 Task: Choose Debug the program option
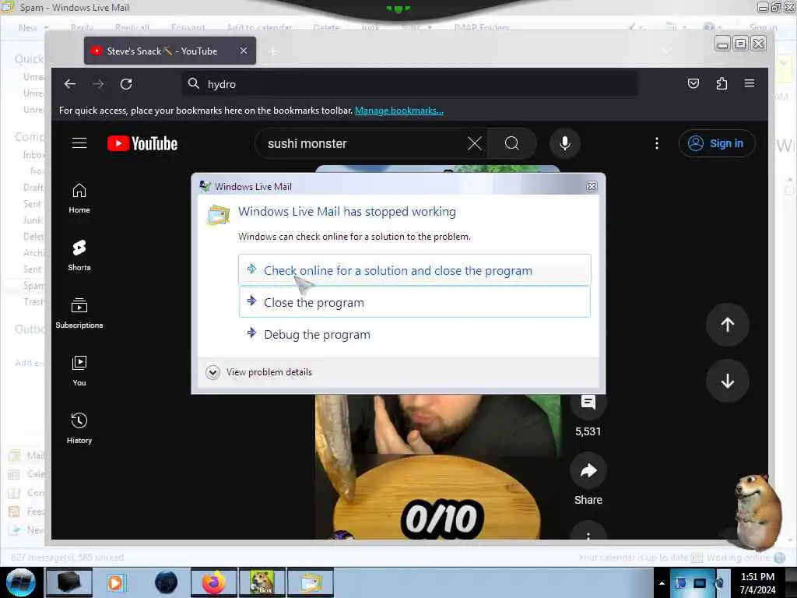414,334
